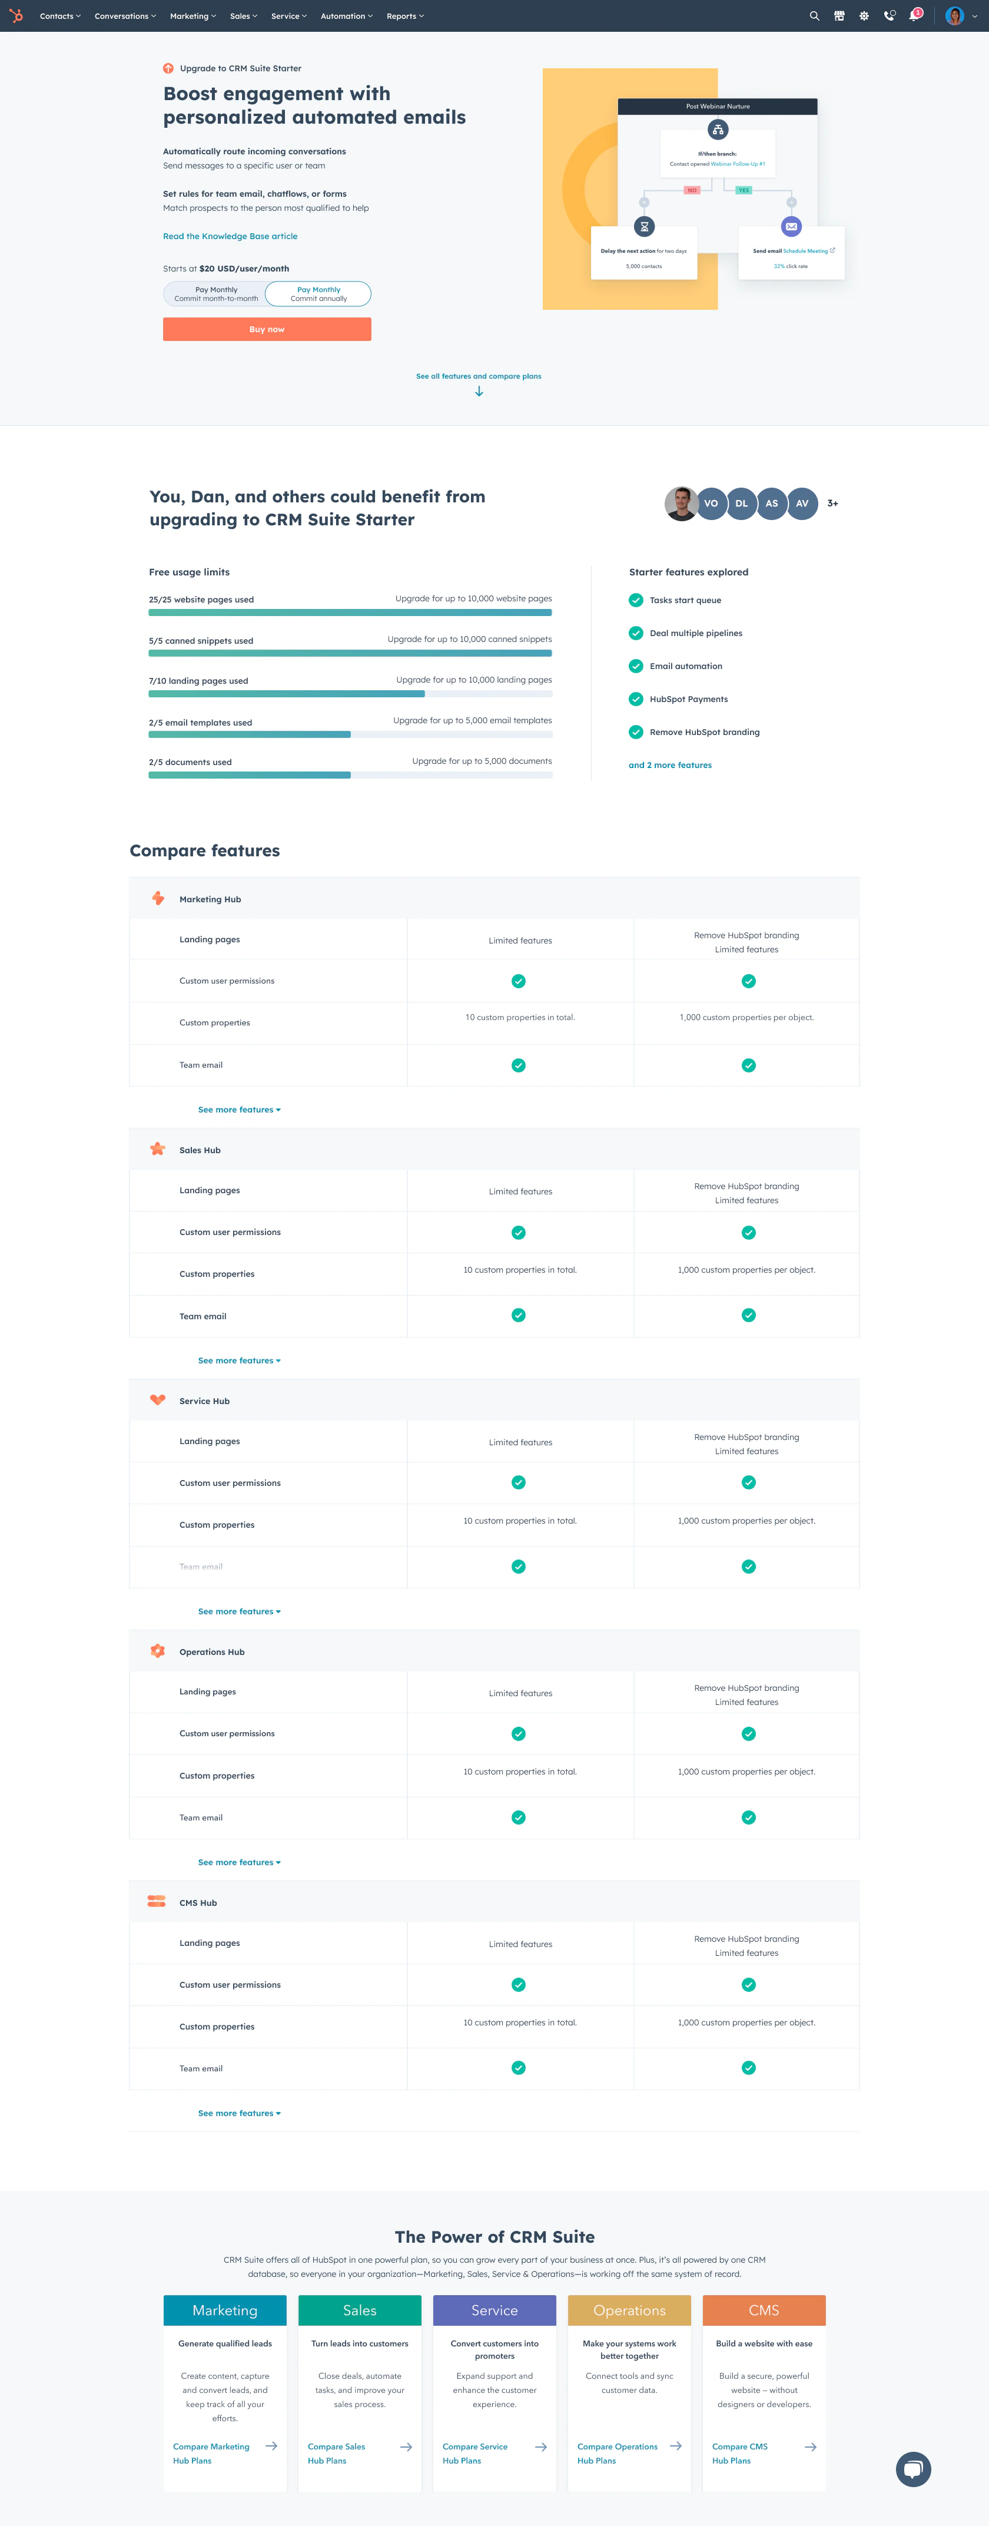Click the first user photo avatar
The height and width of the screenshot is (2526, 989).
[x=681, y=503]
